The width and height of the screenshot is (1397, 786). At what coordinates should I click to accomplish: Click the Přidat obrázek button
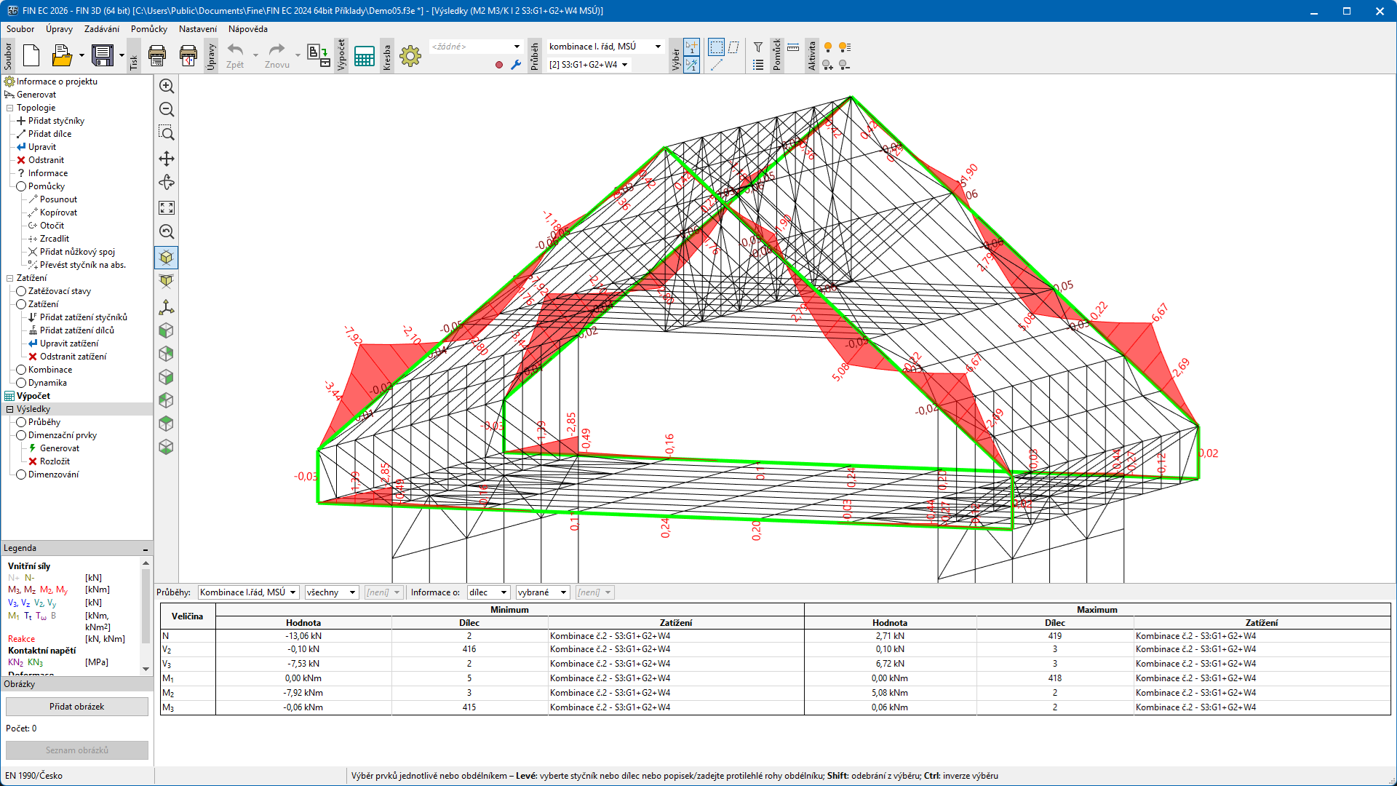pyautogui.click(x=77, y=707)
